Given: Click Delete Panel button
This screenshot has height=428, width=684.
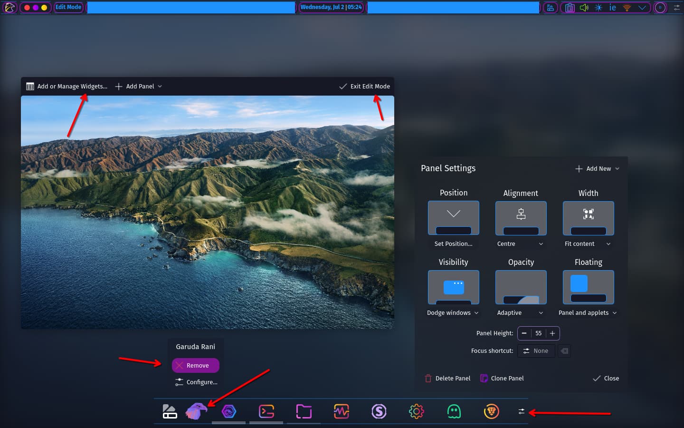Looking at the screenshot, I should click(447, 378).
